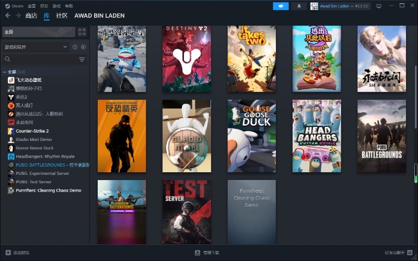Select Gladio Mori game cover

tap(187, 136)
